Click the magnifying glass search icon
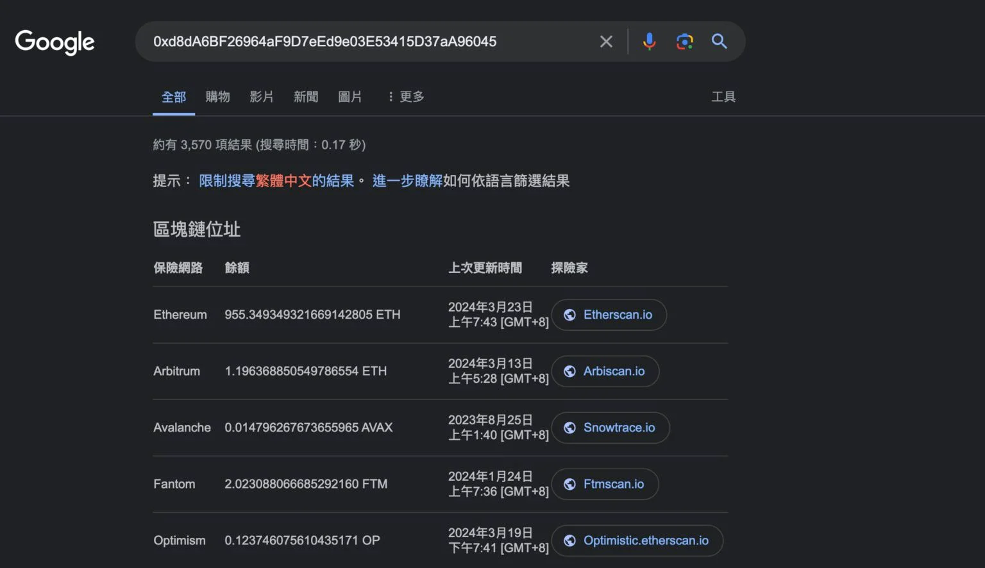This screenshot has width=985, height=568. pos(719,42)
